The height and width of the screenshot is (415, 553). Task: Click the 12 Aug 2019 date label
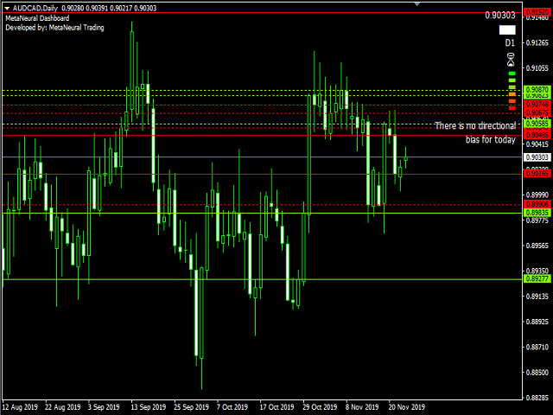(20, 407)
